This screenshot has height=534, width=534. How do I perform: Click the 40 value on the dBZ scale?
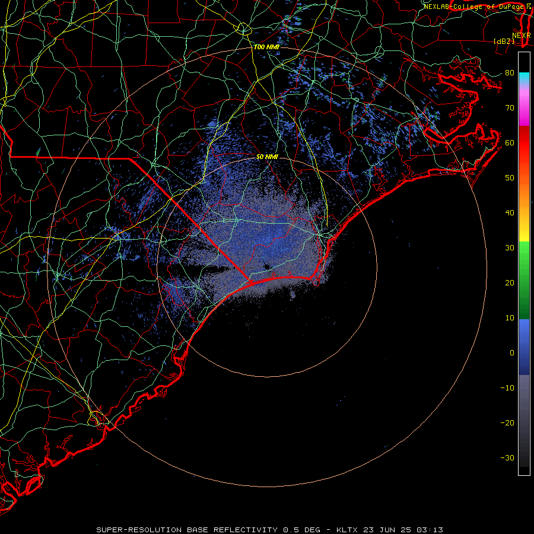point(510,213)
